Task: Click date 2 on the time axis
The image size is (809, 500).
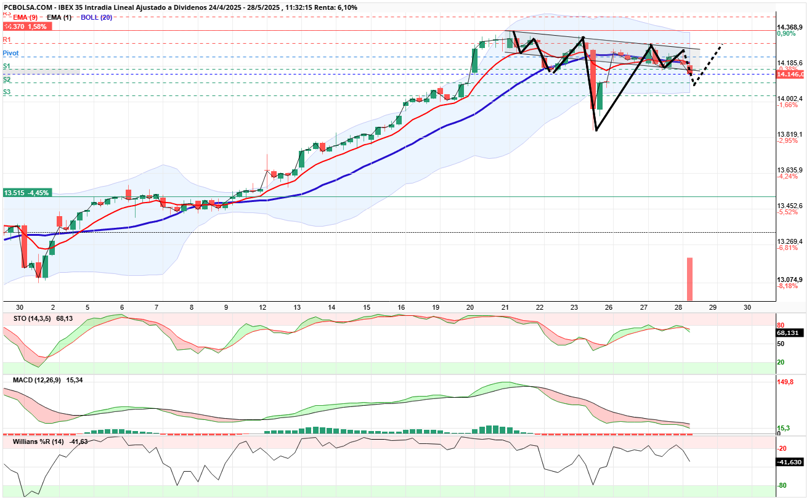Action: coord(53,307)
